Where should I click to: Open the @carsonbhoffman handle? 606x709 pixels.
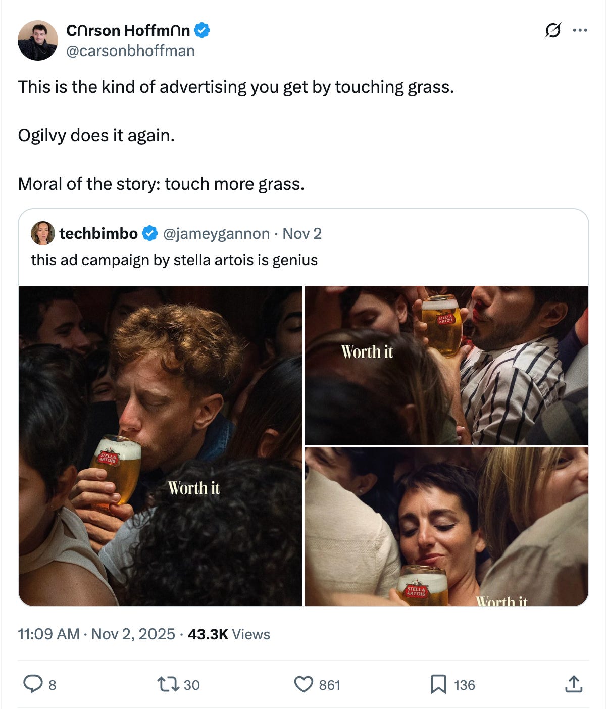(x=131, y=50)
